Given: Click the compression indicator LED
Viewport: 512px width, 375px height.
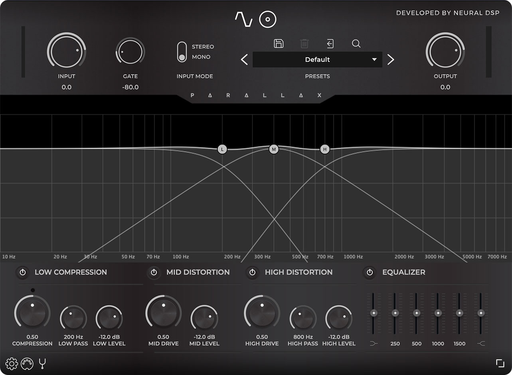Looking at the screenshot, I should point(33,290).
